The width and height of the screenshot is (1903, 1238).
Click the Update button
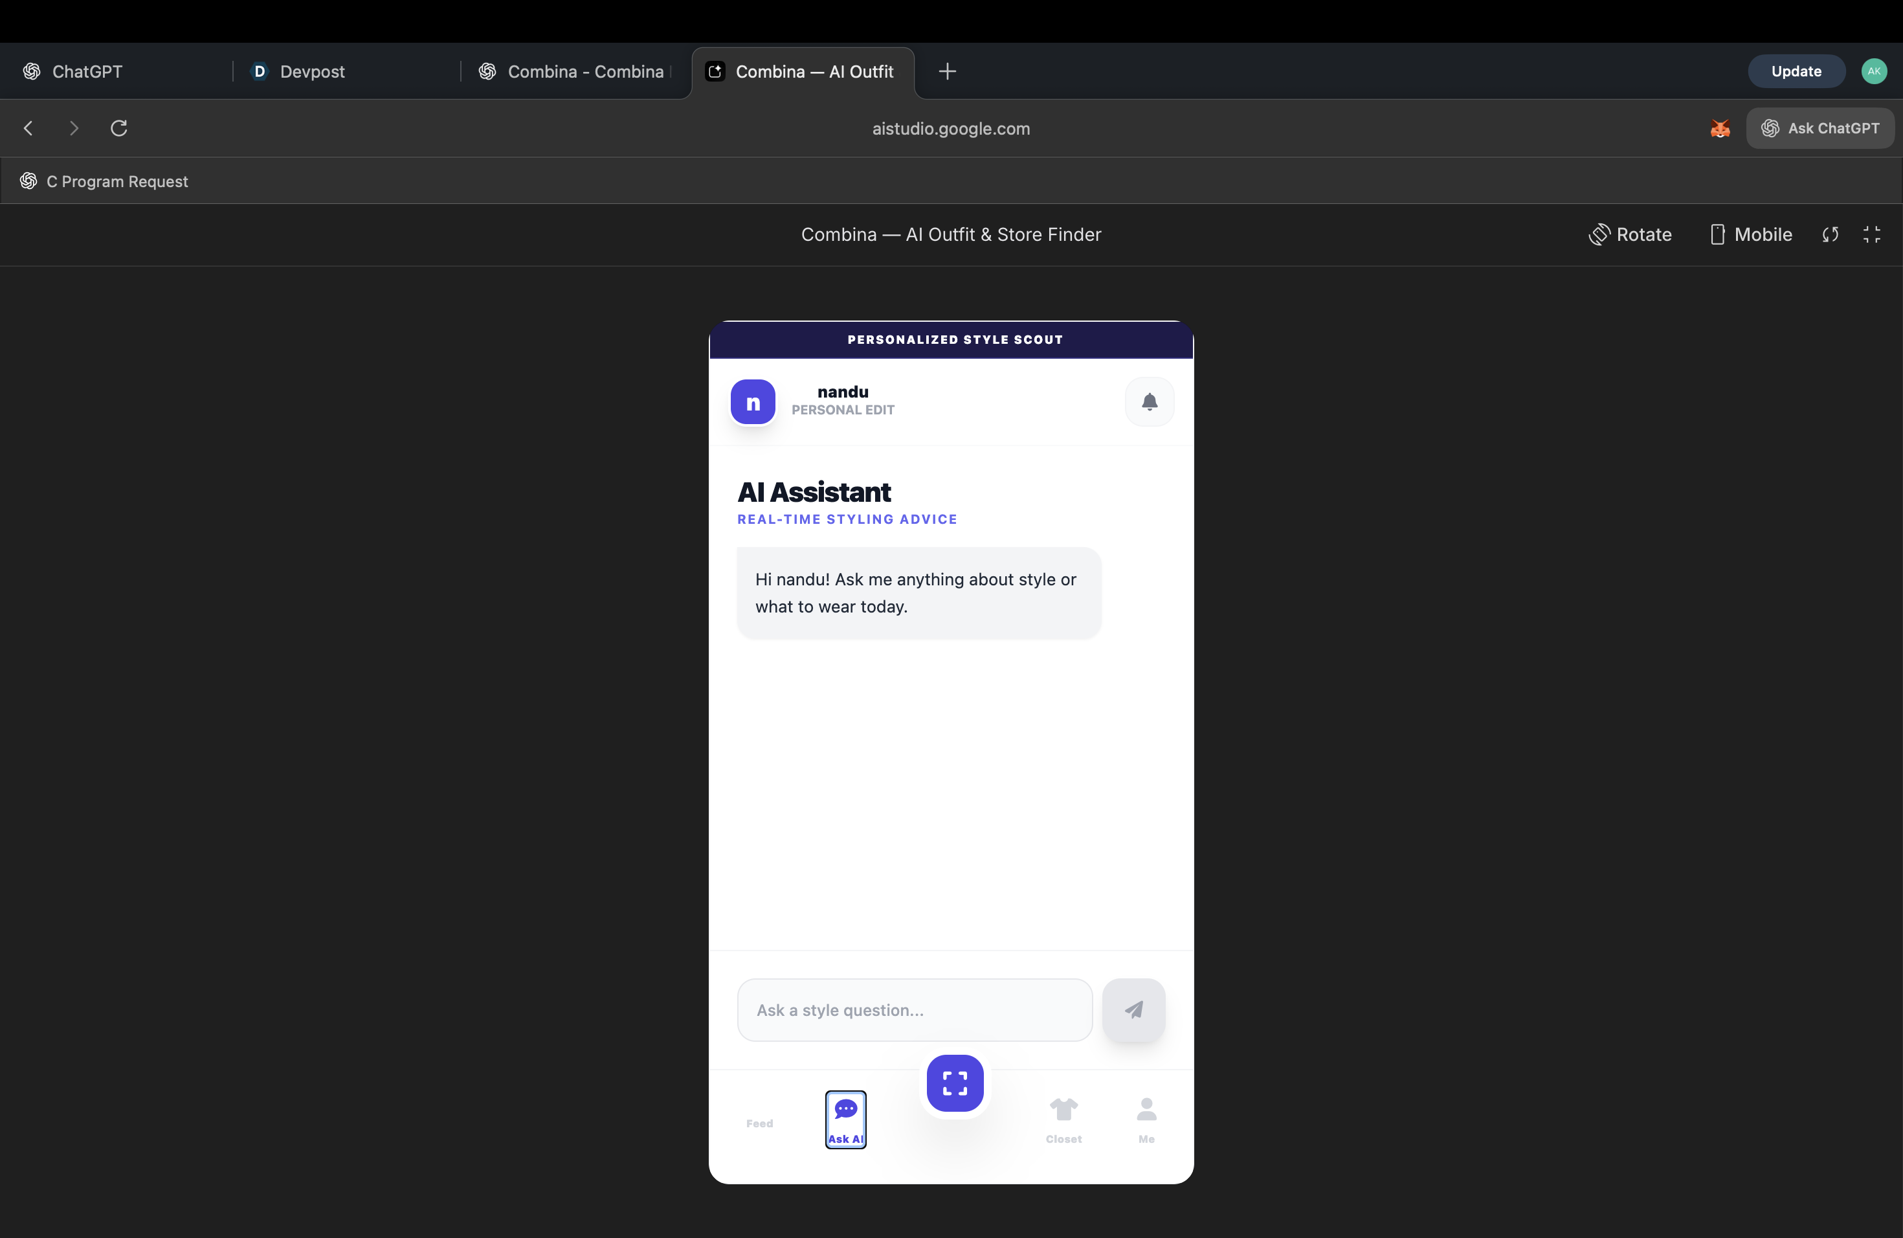click(x=1796, y=71)
